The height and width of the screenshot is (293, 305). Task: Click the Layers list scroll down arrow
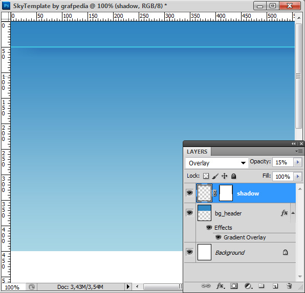click(x=300, y=277)
